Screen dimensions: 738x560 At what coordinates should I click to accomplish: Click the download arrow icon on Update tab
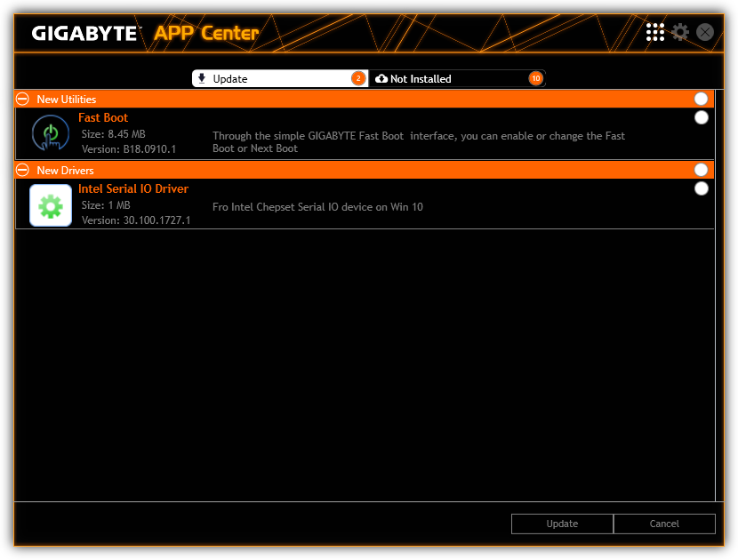pyautogui.click(x=202, y=78)
